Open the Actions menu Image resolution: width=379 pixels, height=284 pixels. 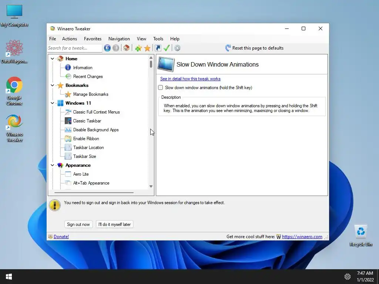click(70, 38)
